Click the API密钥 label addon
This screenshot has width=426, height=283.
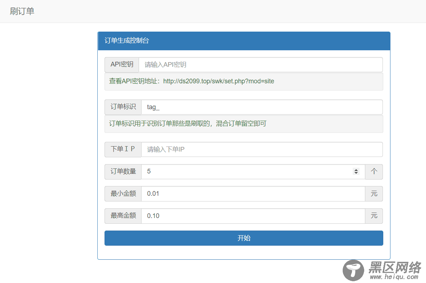(122, 65)
